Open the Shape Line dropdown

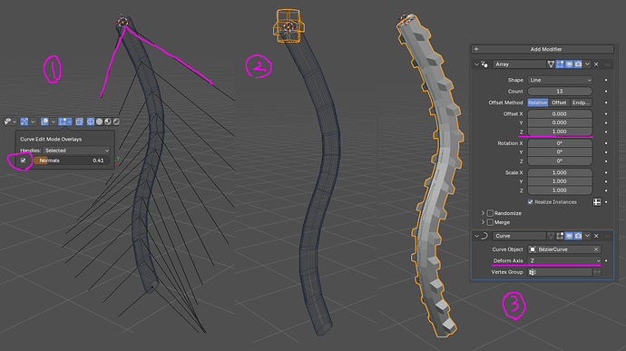click(560, 80)
